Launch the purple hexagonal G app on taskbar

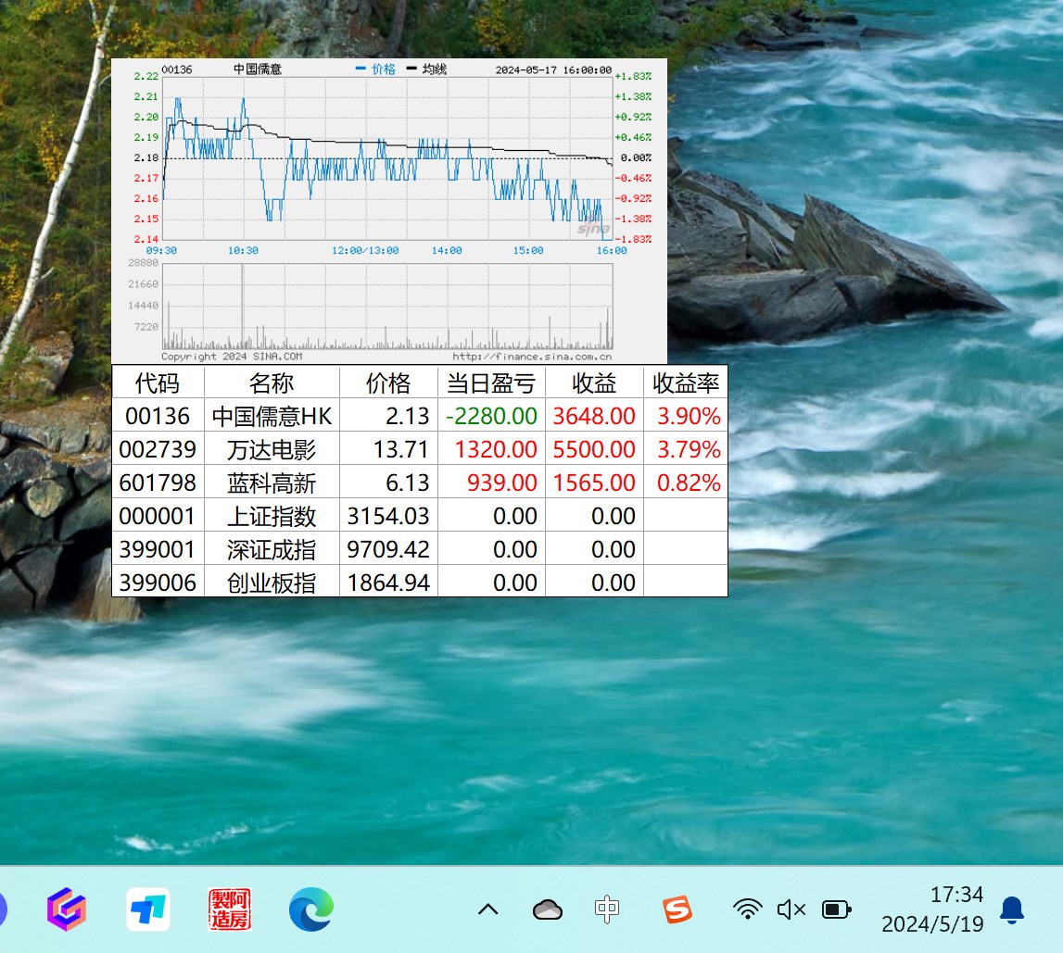67,909
